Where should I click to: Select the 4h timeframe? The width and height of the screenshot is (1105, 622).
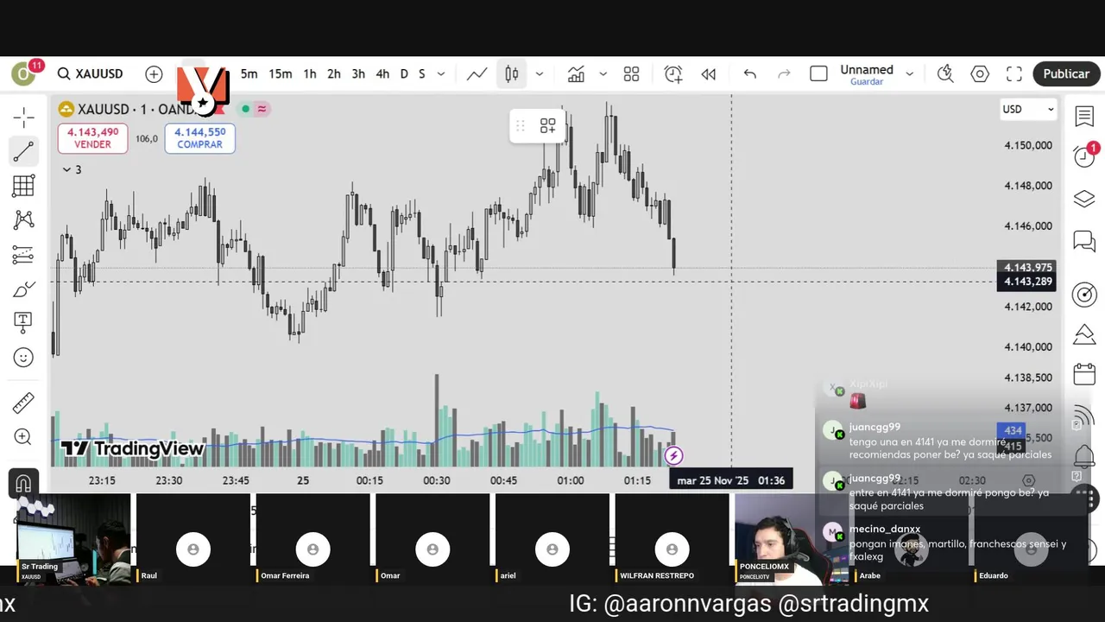coord(382,73)
